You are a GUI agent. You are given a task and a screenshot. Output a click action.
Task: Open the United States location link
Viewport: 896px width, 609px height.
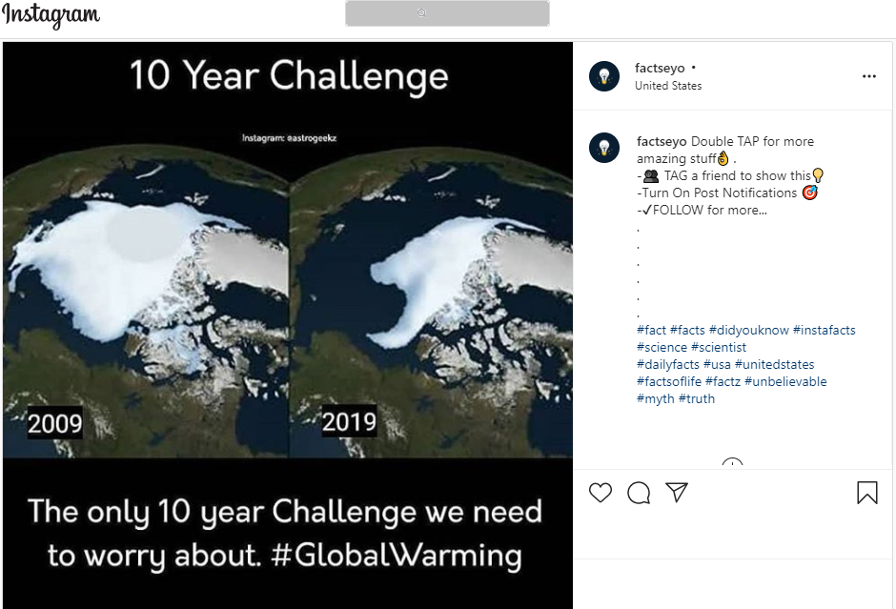point(668,86)
